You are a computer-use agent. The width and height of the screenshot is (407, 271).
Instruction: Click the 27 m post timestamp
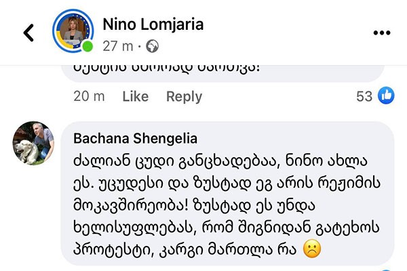[118, 47]
